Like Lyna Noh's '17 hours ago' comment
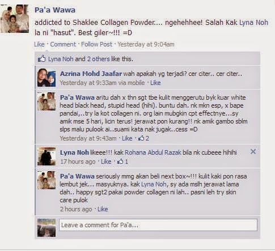 106,161
